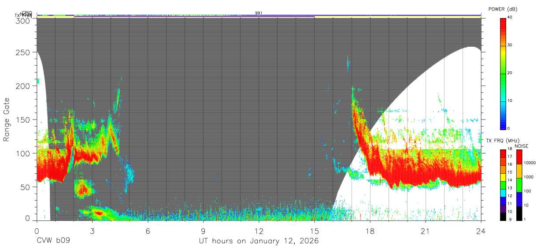Click the 21 tick on the UT hours axis
The height and width of the screenshot is (250, 541).
point(425,231)
